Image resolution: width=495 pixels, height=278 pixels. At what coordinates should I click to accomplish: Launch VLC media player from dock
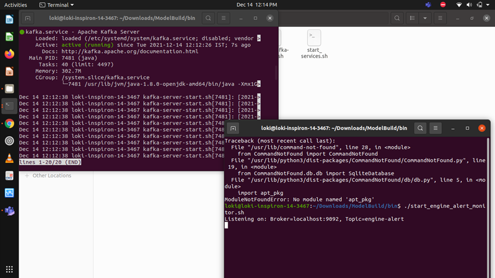point(9,158)
